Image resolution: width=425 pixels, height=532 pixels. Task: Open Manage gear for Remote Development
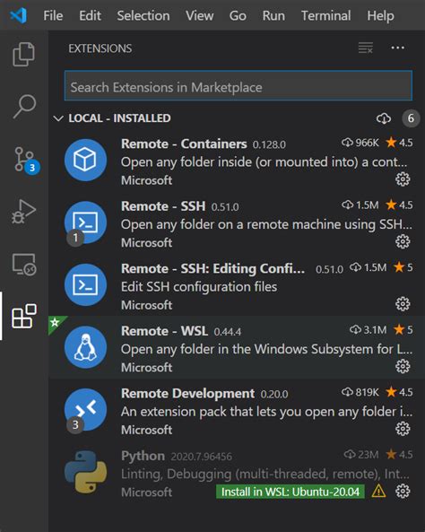[x=403, y=429]
